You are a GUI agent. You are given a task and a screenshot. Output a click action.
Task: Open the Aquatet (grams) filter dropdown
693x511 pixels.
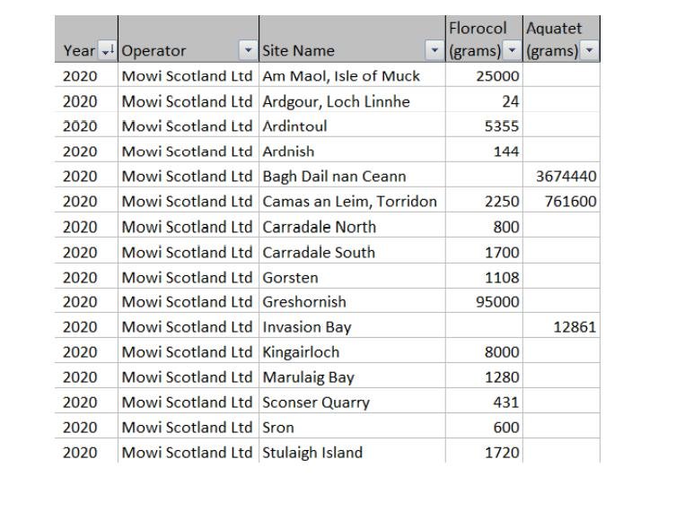point(588,52)
